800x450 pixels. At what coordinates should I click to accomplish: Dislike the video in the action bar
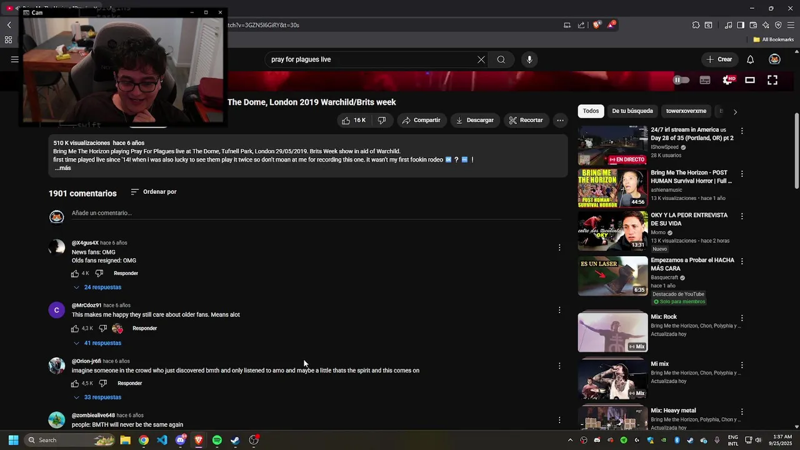coord(382,120)
